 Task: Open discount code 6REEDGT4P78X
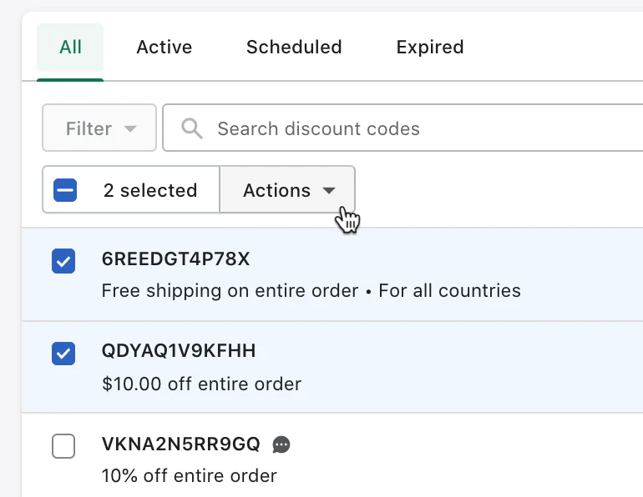coord(175,259)
